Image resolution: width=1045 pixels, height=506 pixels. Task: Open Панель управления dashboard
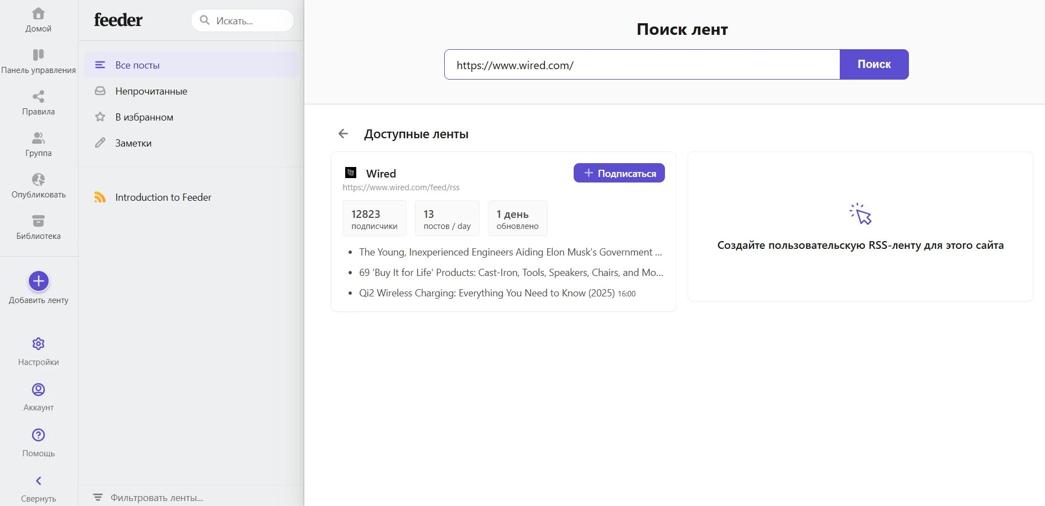38,61
